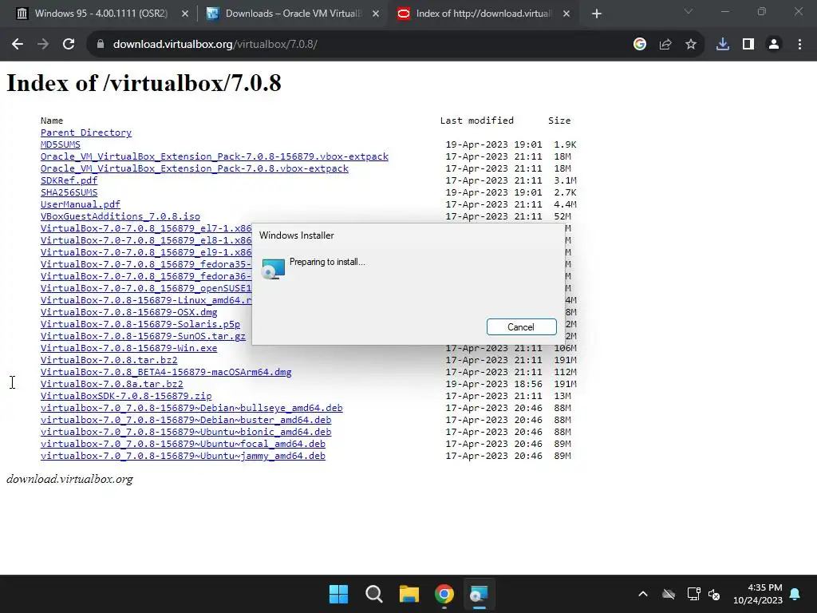Open the Chrome profile menu
817x613 pixels.
pyautogui.click(x=774, y=45)
